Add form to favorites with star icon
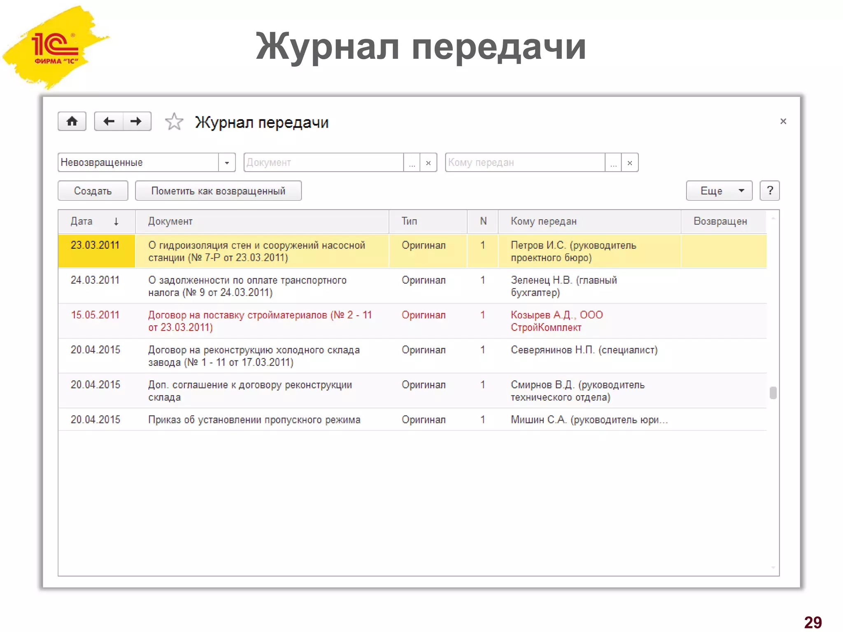The height and width of the screenshot is (632, 843). (174, 121)
